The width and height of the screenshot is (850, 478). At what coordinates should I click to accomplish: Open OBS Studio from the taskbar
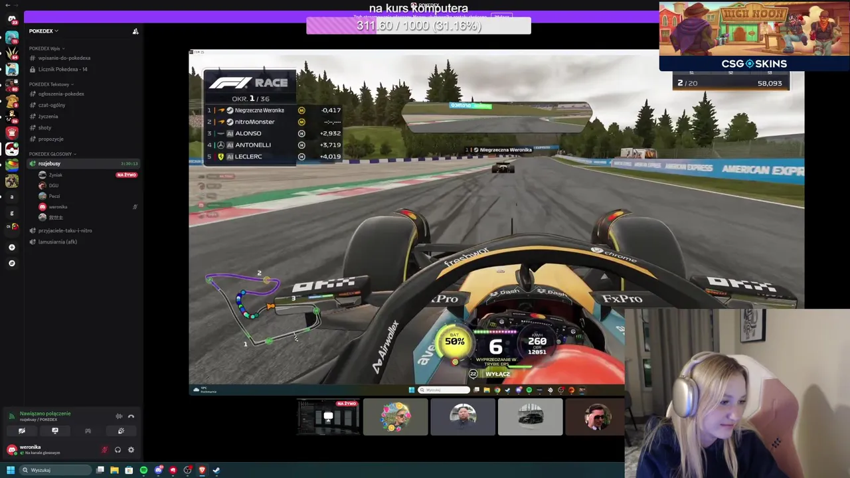coord(187,470)
